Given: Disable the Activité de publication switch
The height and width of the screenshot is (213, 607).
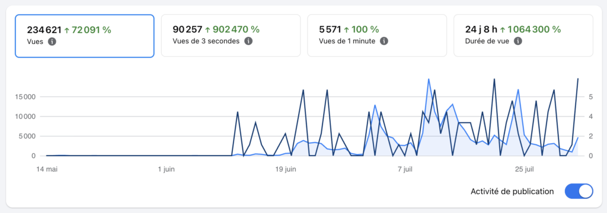Looking at the screenshot, I should [579, 191].
